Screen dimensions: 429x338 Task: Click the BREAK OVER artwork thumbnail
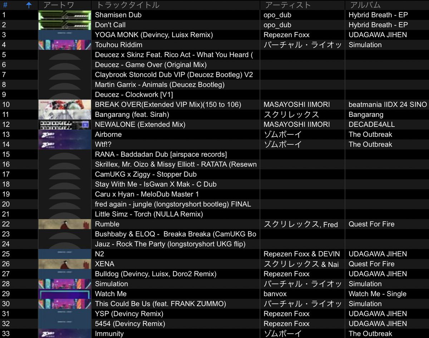click(64, 105)
